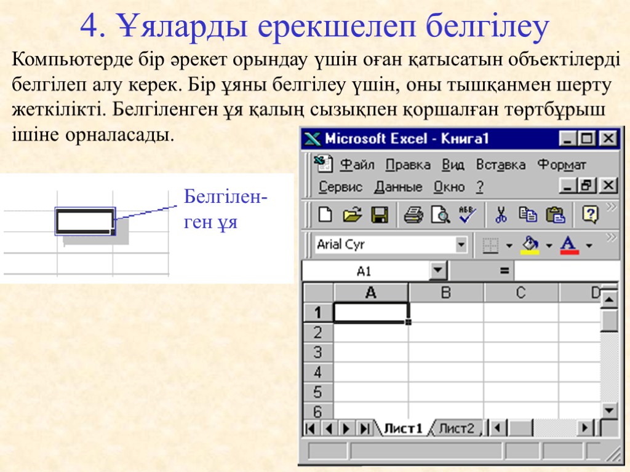Screen dimensions: 630x472
Task: Apply fill color with paint bucket icon
Action: click(530, 245)
